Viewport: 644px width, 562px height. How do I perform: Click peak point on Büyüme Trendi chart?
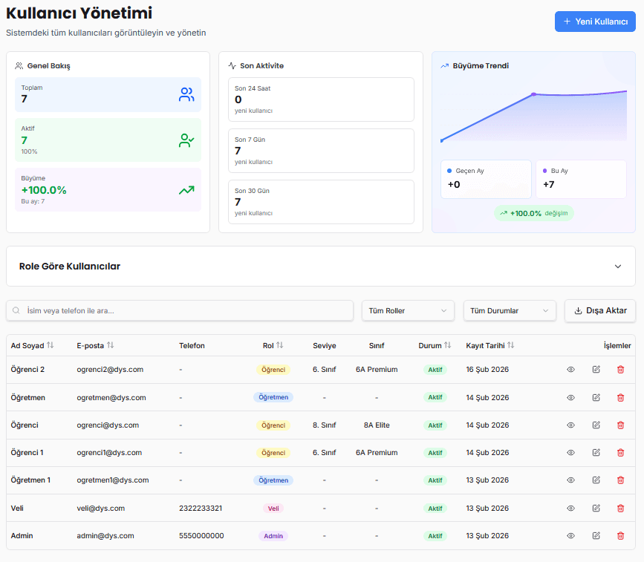pos(533,94)
